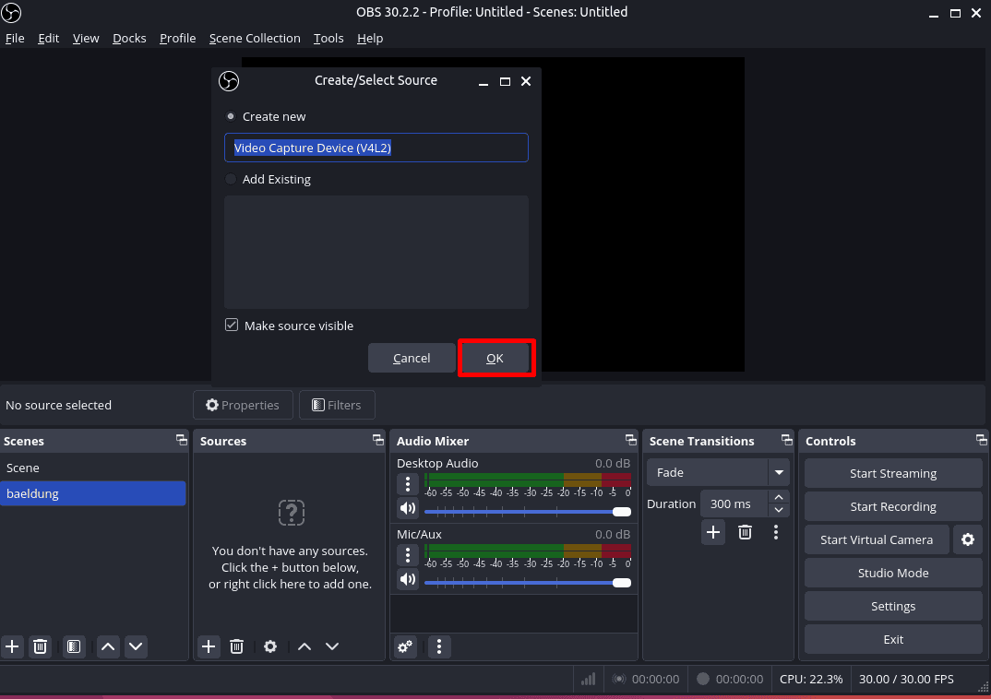The height and width of the screenshot is (699, 991).
Task: Select the Add Existing radio button
Action: [x=230, y=179]
